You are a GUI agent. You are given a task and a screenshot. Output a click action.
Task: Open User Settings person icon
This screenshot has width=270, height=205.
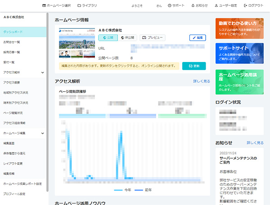215,5
